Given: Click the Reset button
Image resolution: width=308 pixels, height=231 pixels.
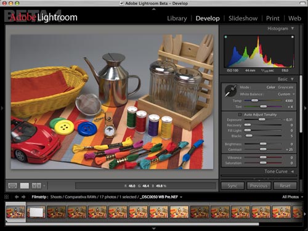Looking at the screenshot, I should point(285,186).
